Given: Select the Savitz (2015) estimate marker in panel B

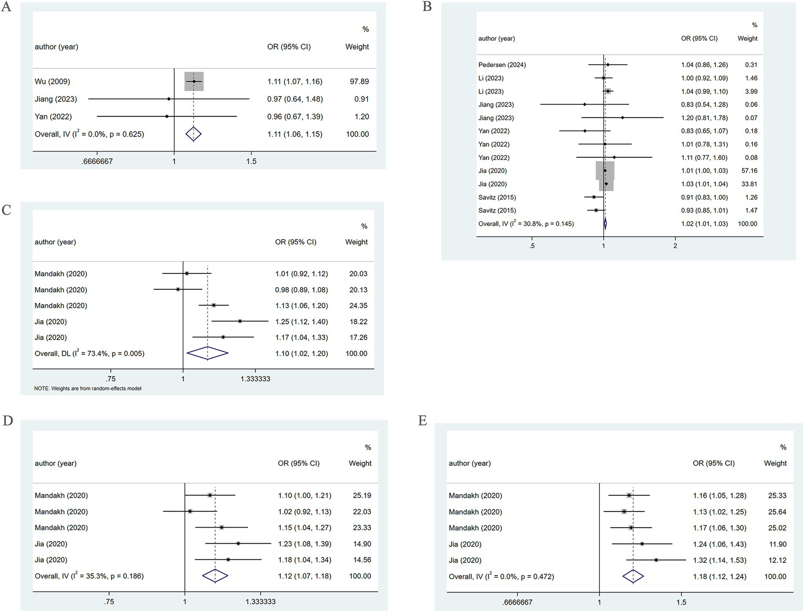Looking at the screenshot, I should coord(594,197).
